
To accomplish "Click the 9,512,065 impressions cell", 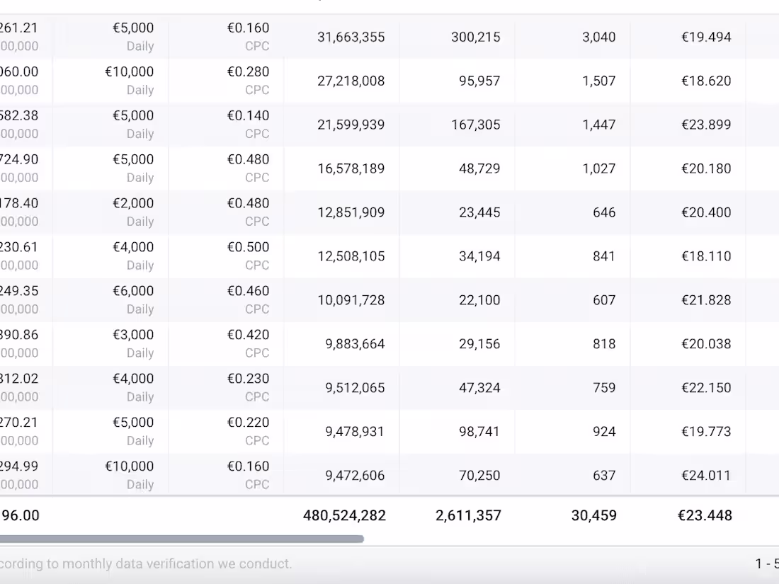I will pyautogui.click(x=355, y=388).
